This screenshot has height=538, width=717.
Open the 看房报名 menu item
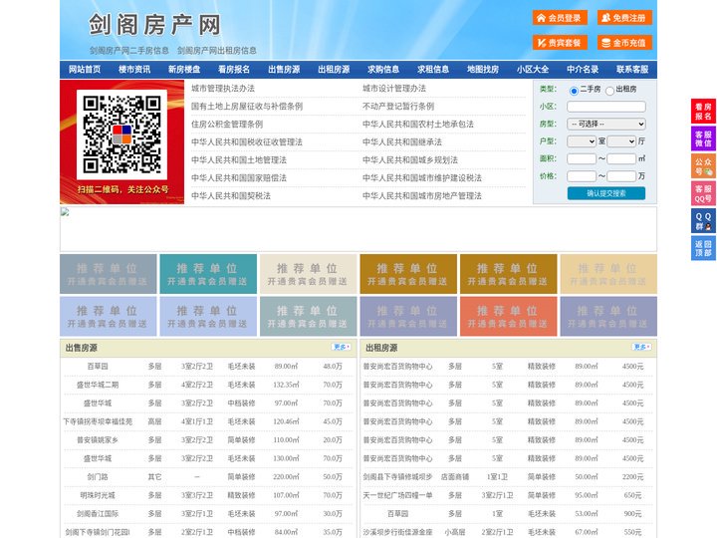click(x=234, y=70)
